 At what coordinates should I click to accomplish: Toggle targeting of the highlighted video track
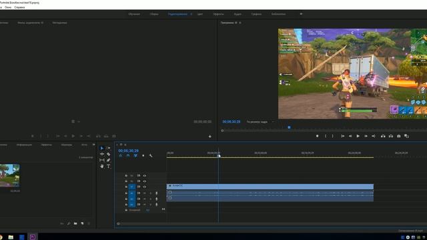click(132, 187)
